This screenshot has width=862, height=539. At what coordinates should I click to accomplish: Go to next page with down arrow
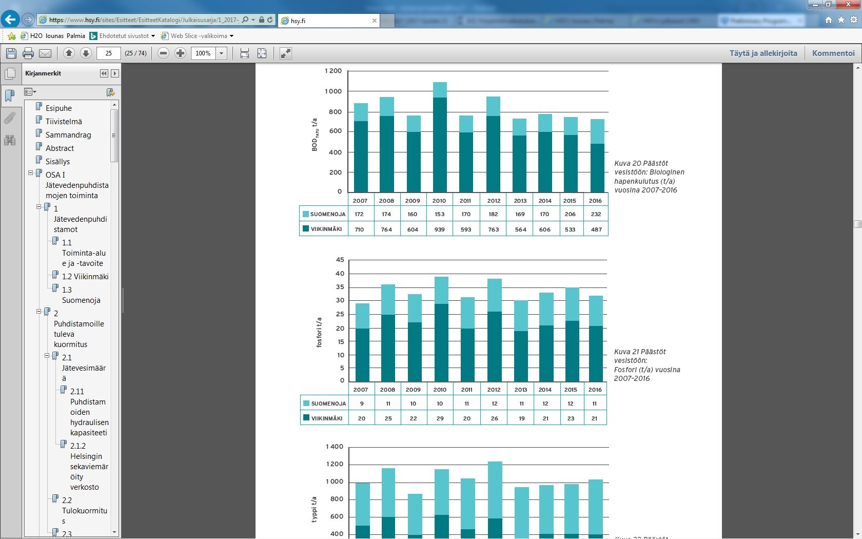[86, 53]
